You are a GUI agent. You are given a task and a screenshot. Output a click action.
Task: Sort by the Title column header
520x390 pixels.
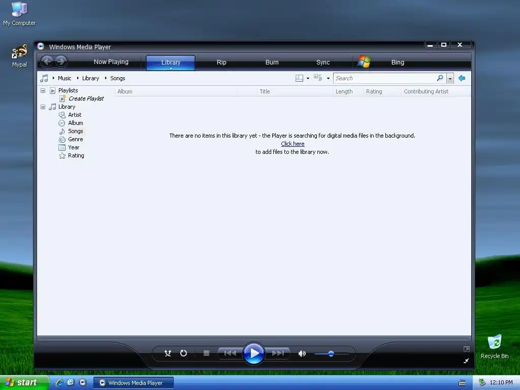295,91
